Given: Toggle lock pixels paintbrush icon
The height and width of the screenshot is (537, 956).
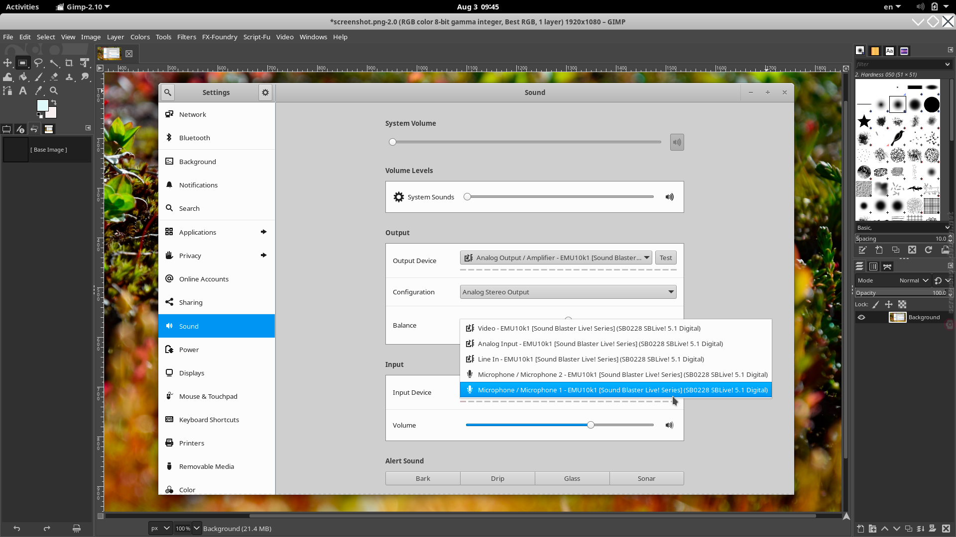Looking at the screenshot, I should click(x=876, y=304).
